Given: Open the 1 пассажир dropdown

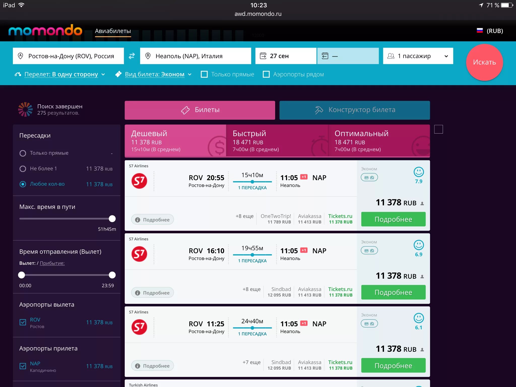Looking at the screenshot, I should [418, 56].
